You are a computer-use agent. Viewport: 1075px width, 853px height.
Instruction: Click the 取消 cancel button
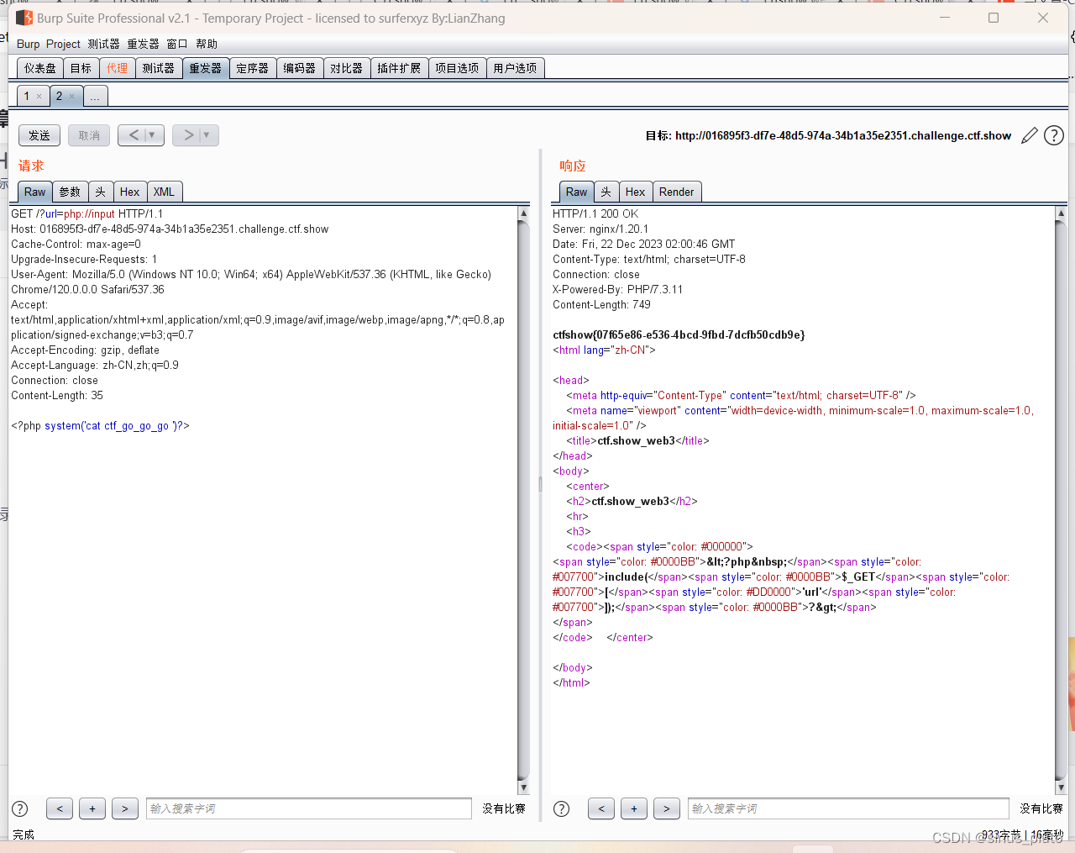coord(89,135)
